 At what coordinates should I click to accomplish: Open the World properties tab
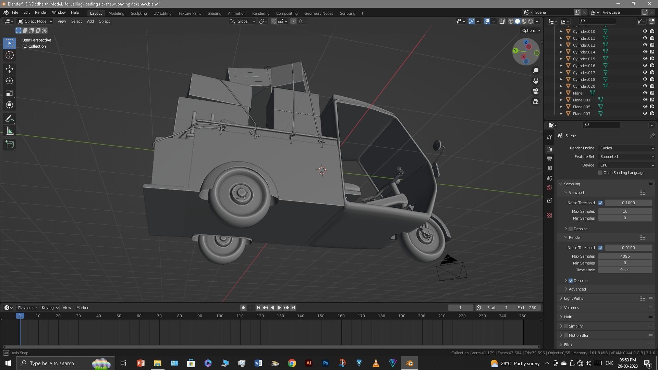click(x=549, y=188)
